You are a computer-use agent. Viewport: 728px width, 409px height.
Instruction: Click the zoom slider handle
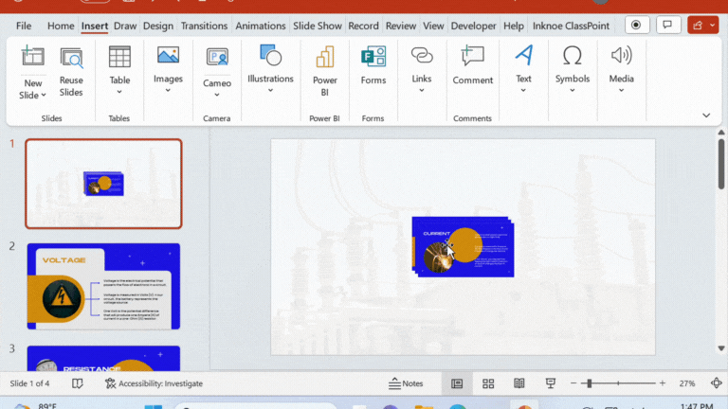(x=590, y=383)
